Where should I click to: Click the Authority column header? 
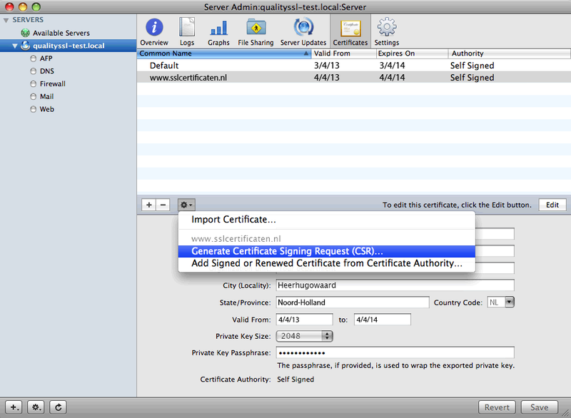click(x=510, y=53)
